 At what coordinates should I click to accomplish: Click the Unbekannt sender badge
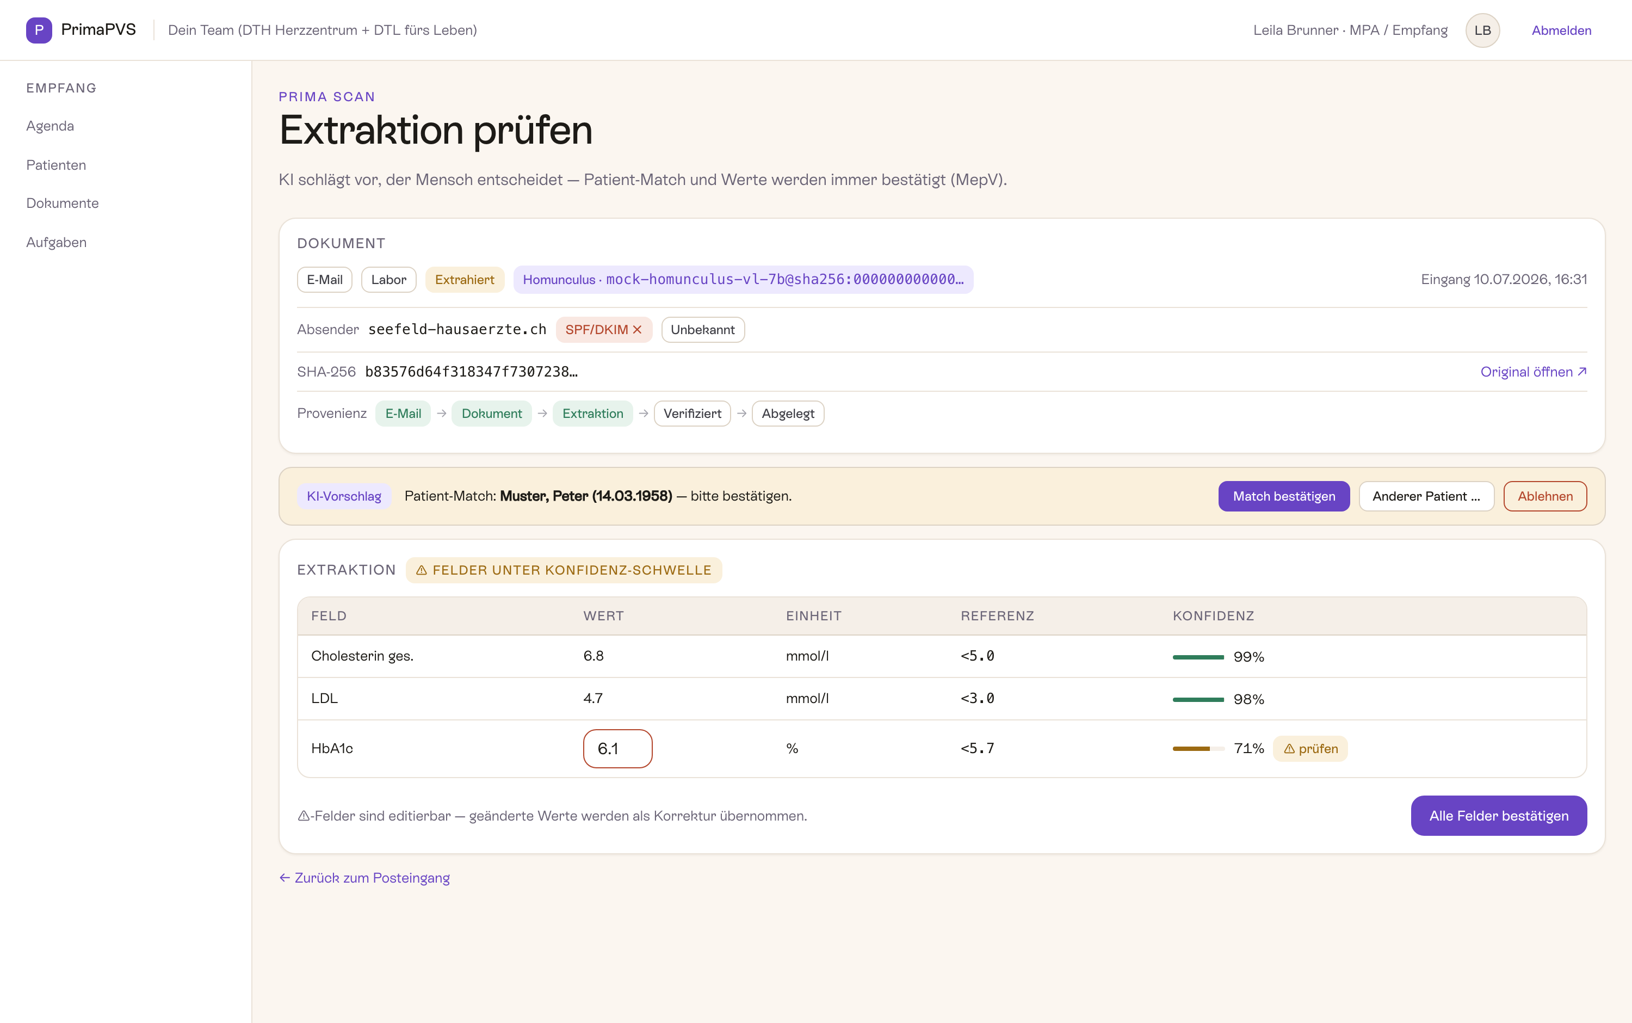tap(703, 330)
